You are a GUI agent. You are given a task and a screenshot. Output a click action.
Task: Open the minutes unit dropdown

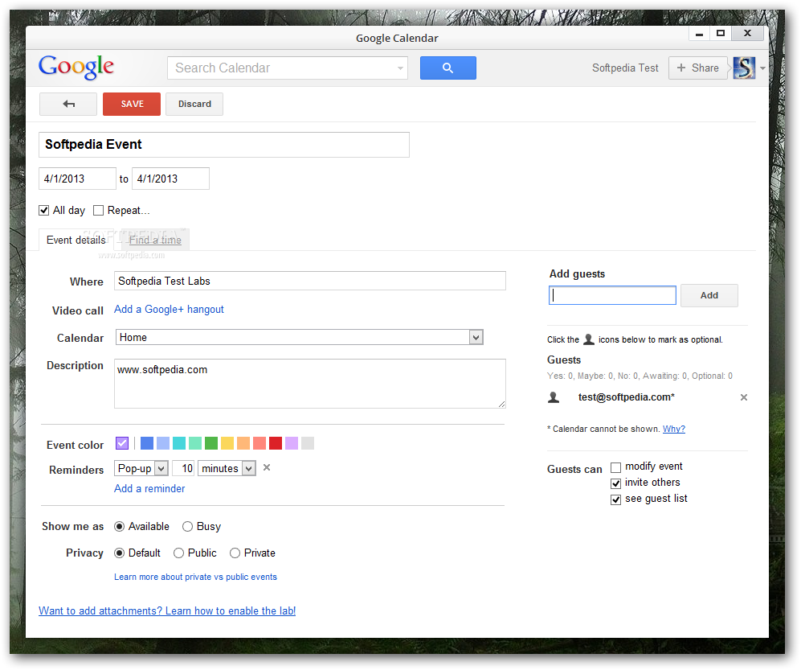(249, 468)
